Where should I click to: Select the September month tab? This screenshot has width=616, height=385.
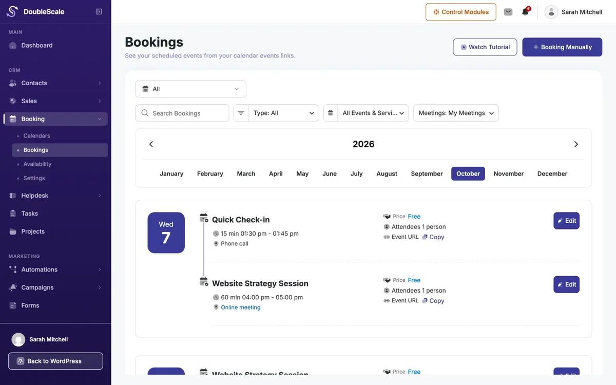(427, 174)
